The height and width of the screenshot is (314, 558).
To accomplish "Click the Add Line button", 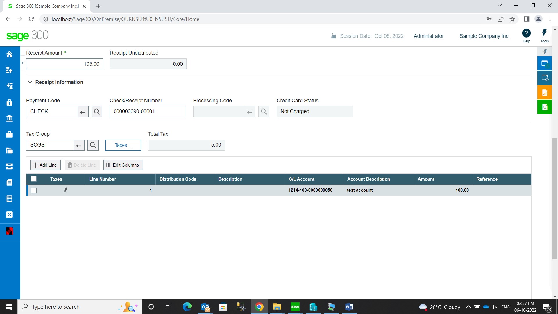I will (45, 165).
